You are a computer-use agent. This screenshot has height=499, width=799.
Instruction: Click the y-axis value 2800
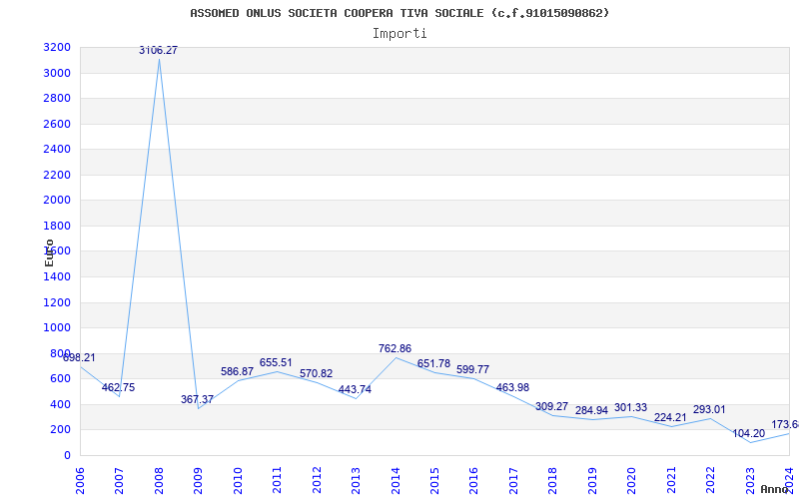coord(57,98)
